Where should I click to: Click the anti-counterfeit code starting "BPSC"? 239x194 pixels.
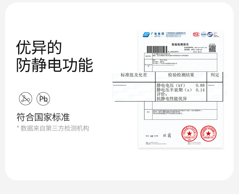coord(197,50)
